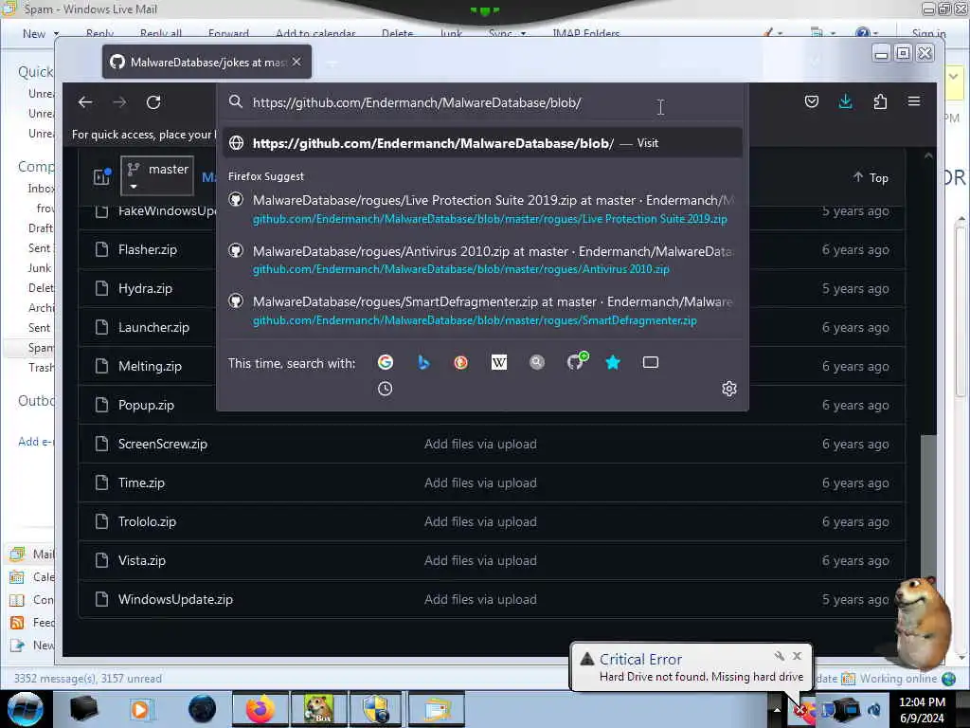Open Melting.zip file
This screenshot has height=728, width=970.
tap(150, 367)
